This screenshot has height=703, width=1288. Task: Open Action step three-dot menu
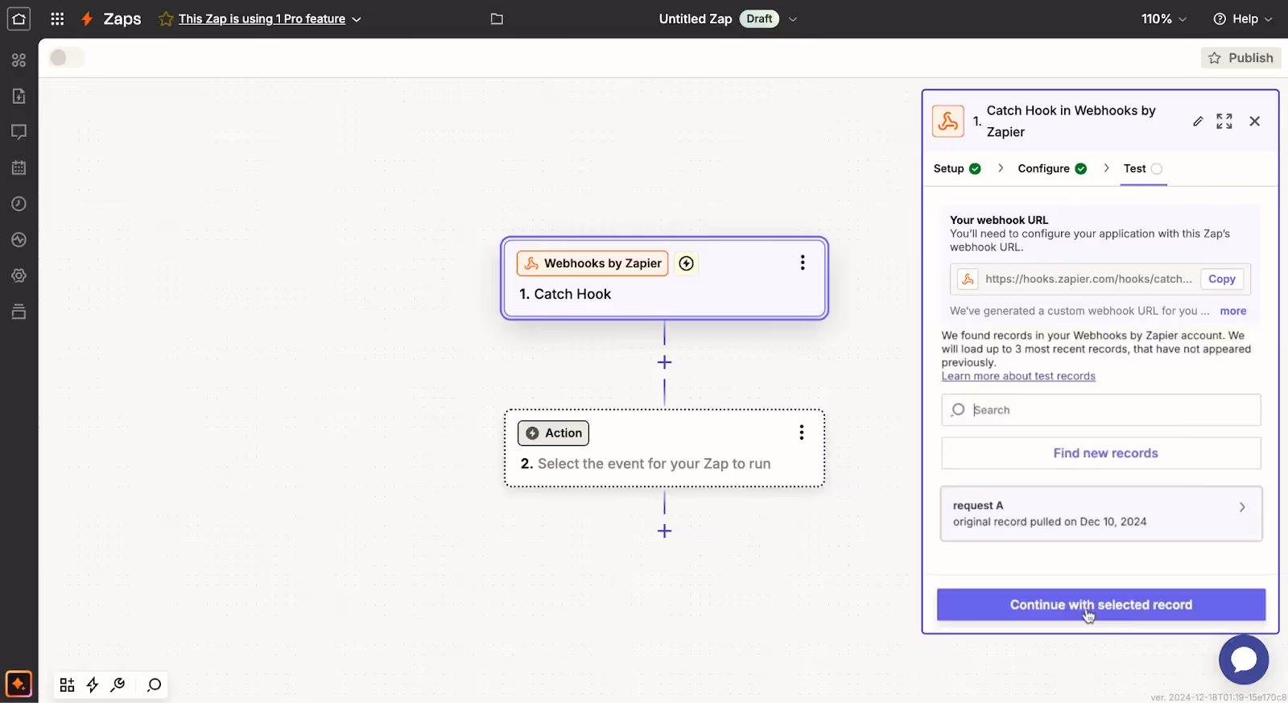pyautogui.click(x=802, y=432)
